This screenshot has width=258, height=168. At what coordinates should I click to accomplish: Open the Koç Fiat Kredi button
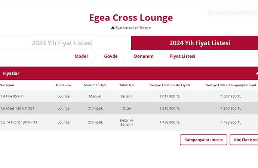coord(245,140)
